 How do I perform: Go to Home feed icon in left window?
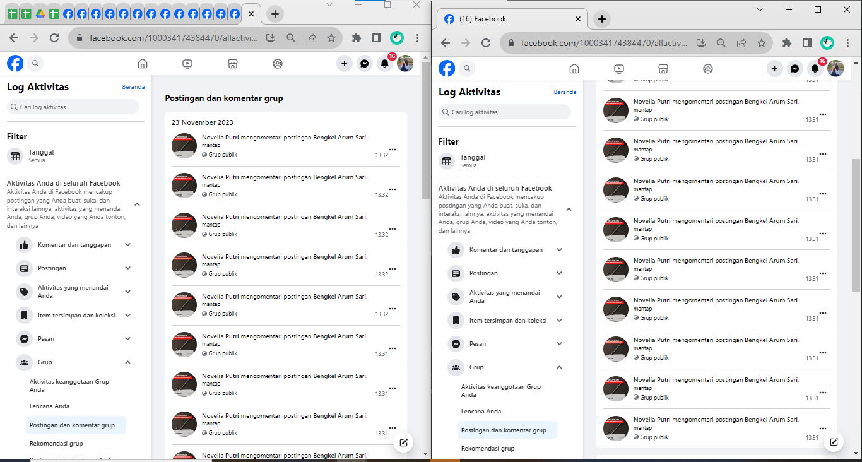click(x=143, y=63)
